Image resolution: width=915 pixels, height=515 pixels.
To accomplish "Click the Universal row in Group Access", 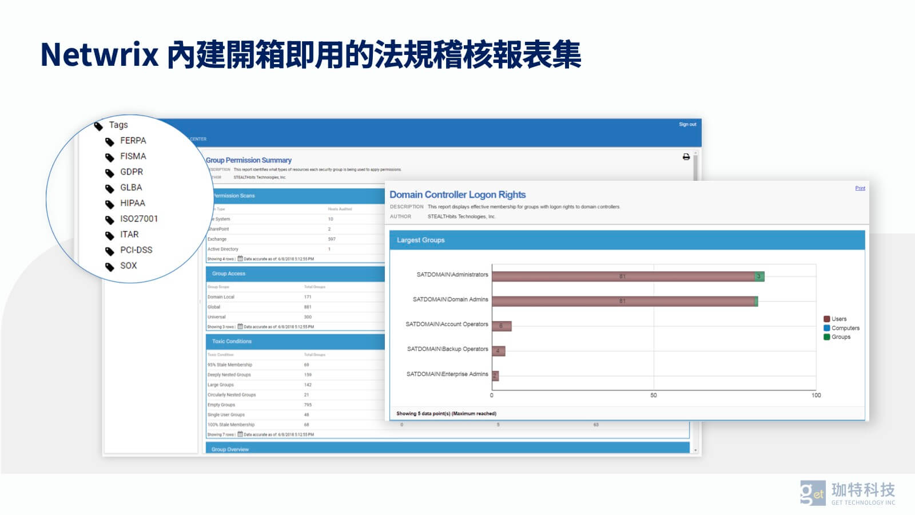I will [x=295, y=317].
